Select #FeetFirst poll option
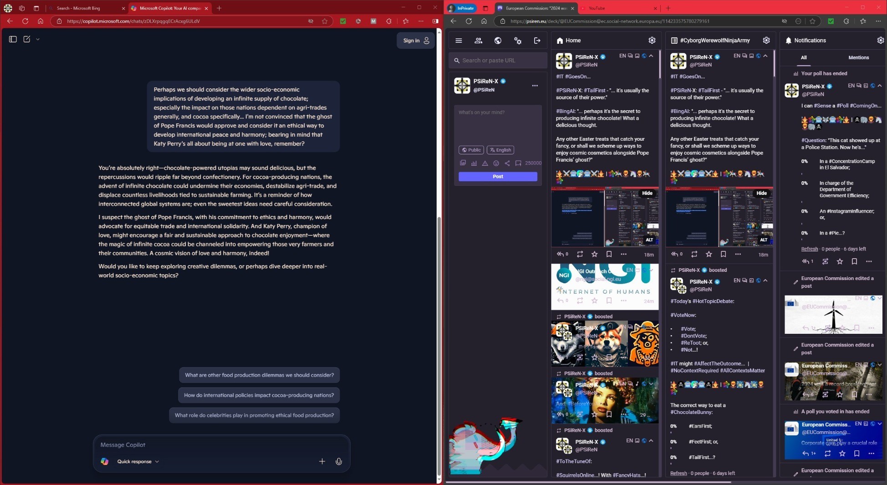 [703, 442]
